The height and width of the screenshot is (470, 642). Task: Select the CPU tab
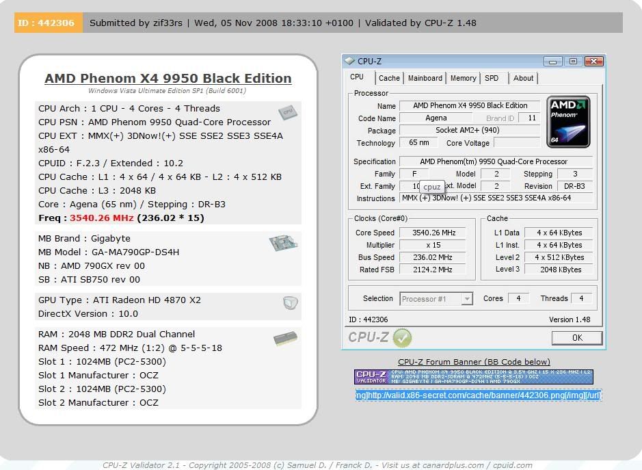point(357,77)
